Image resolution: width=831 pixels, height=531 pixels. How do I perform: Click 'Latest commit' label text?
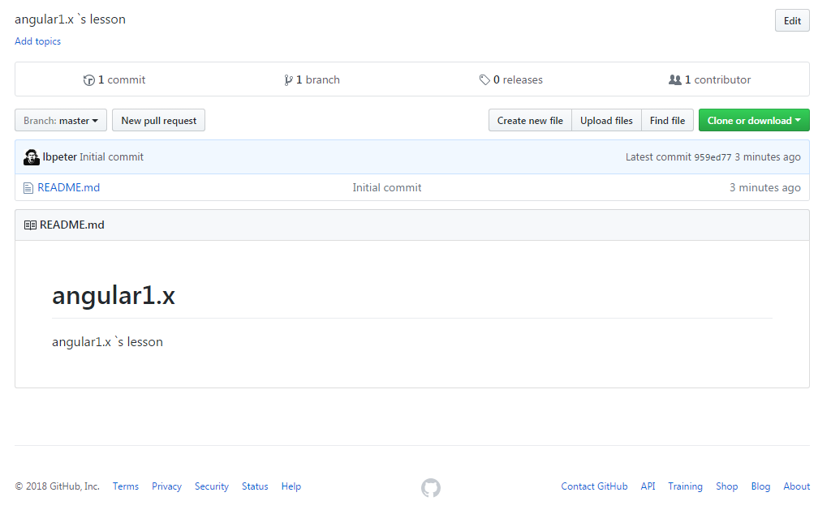point(658,157)
